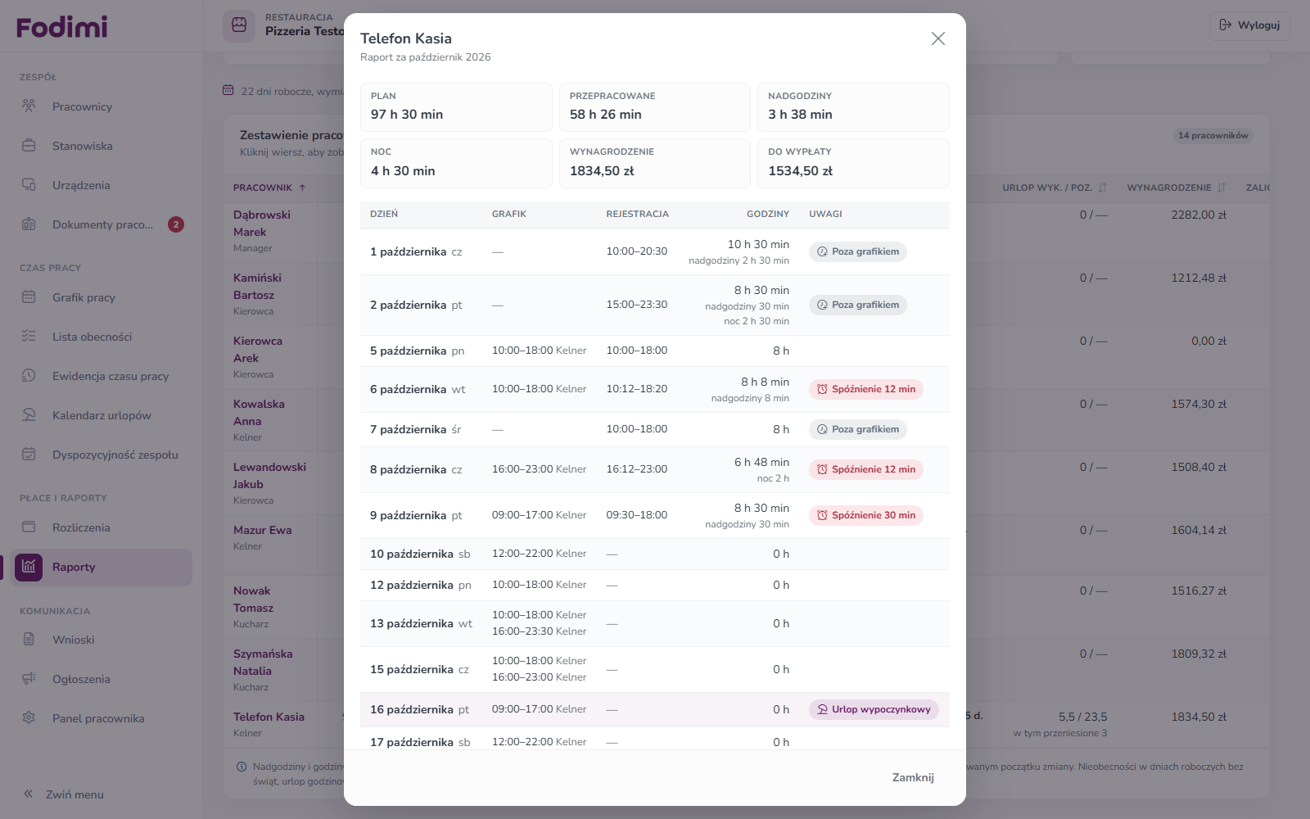
Task: Click the Wyloguj button
Action: click(1249, 25)
